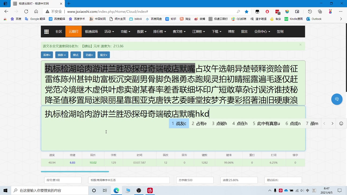
Task: Open the Google 翻译 bookmark
Action: tap(35, 19)
